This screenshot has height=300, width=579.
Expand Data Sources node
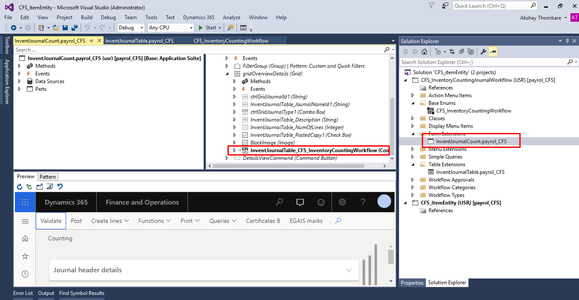pos(19,81)
